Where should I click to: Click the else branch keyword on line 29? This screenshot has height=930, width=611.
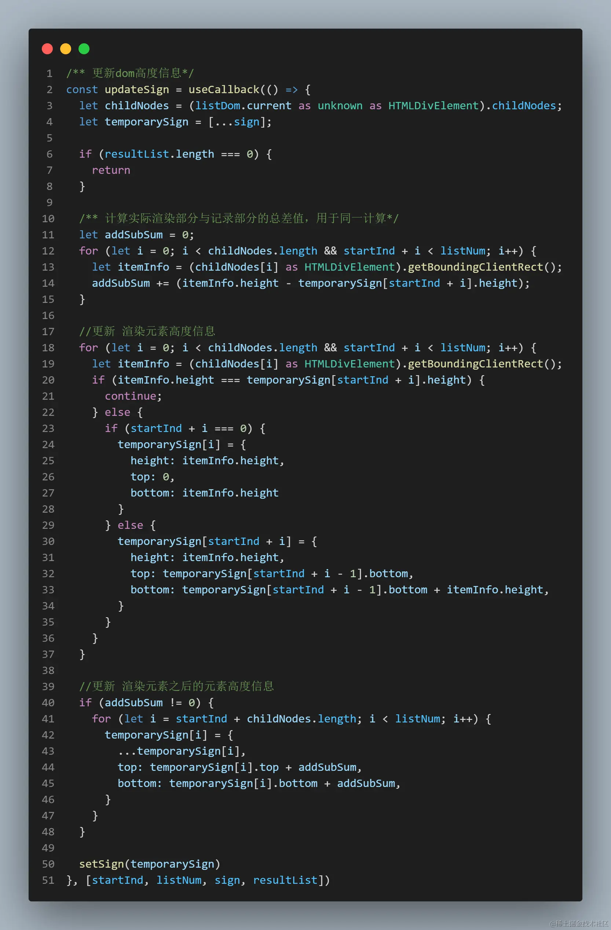pos(130,525)
